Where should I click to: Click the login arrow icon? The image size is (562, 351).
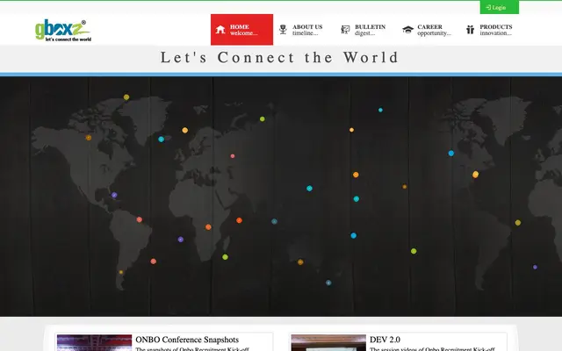(x=488, y=7)
